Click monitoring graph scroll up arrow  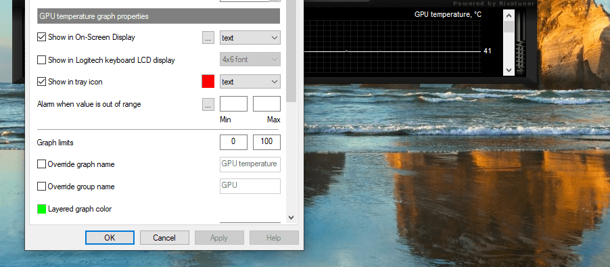point(509,15)
